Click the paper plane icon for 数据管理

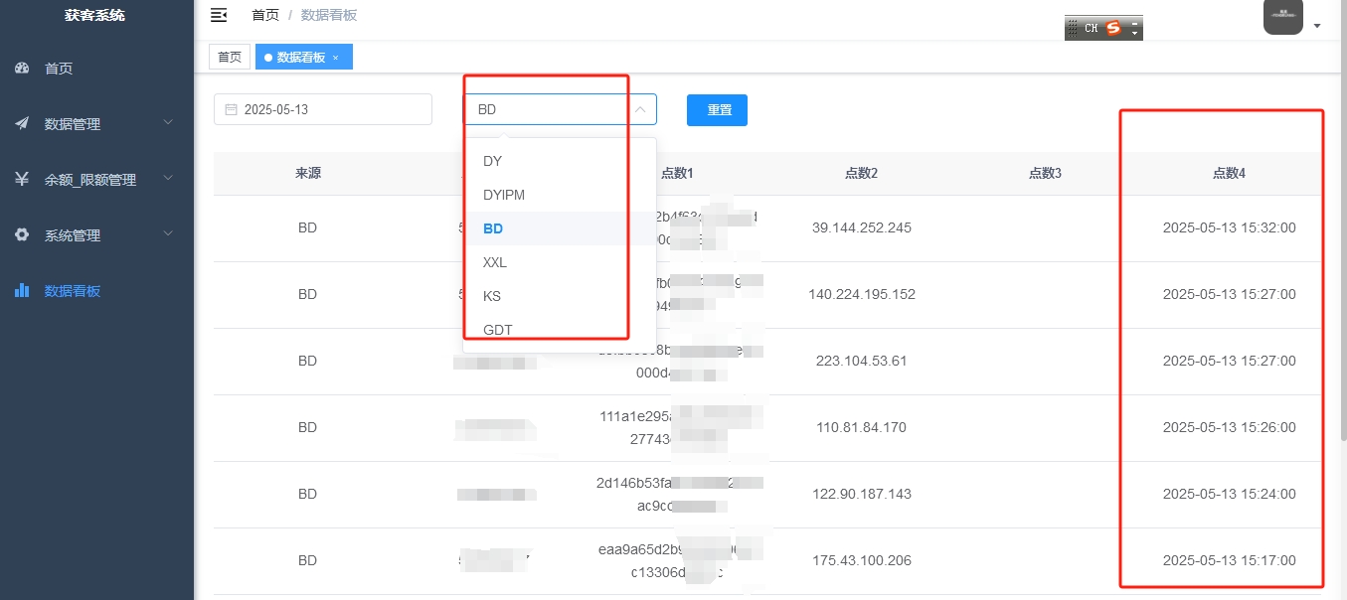click(x=22, y=124)
